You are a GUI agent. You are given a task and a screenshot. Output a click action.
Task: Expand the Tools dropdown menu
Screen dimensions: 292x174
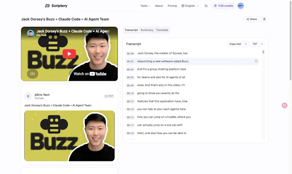145,6
